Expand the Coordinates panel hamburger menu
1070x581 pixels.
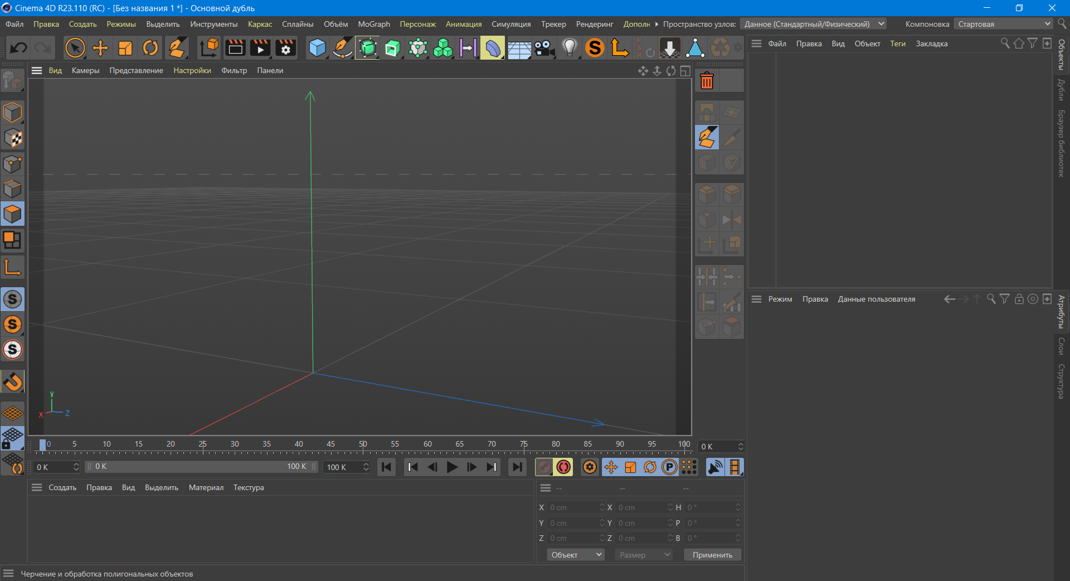pos(546,488)
